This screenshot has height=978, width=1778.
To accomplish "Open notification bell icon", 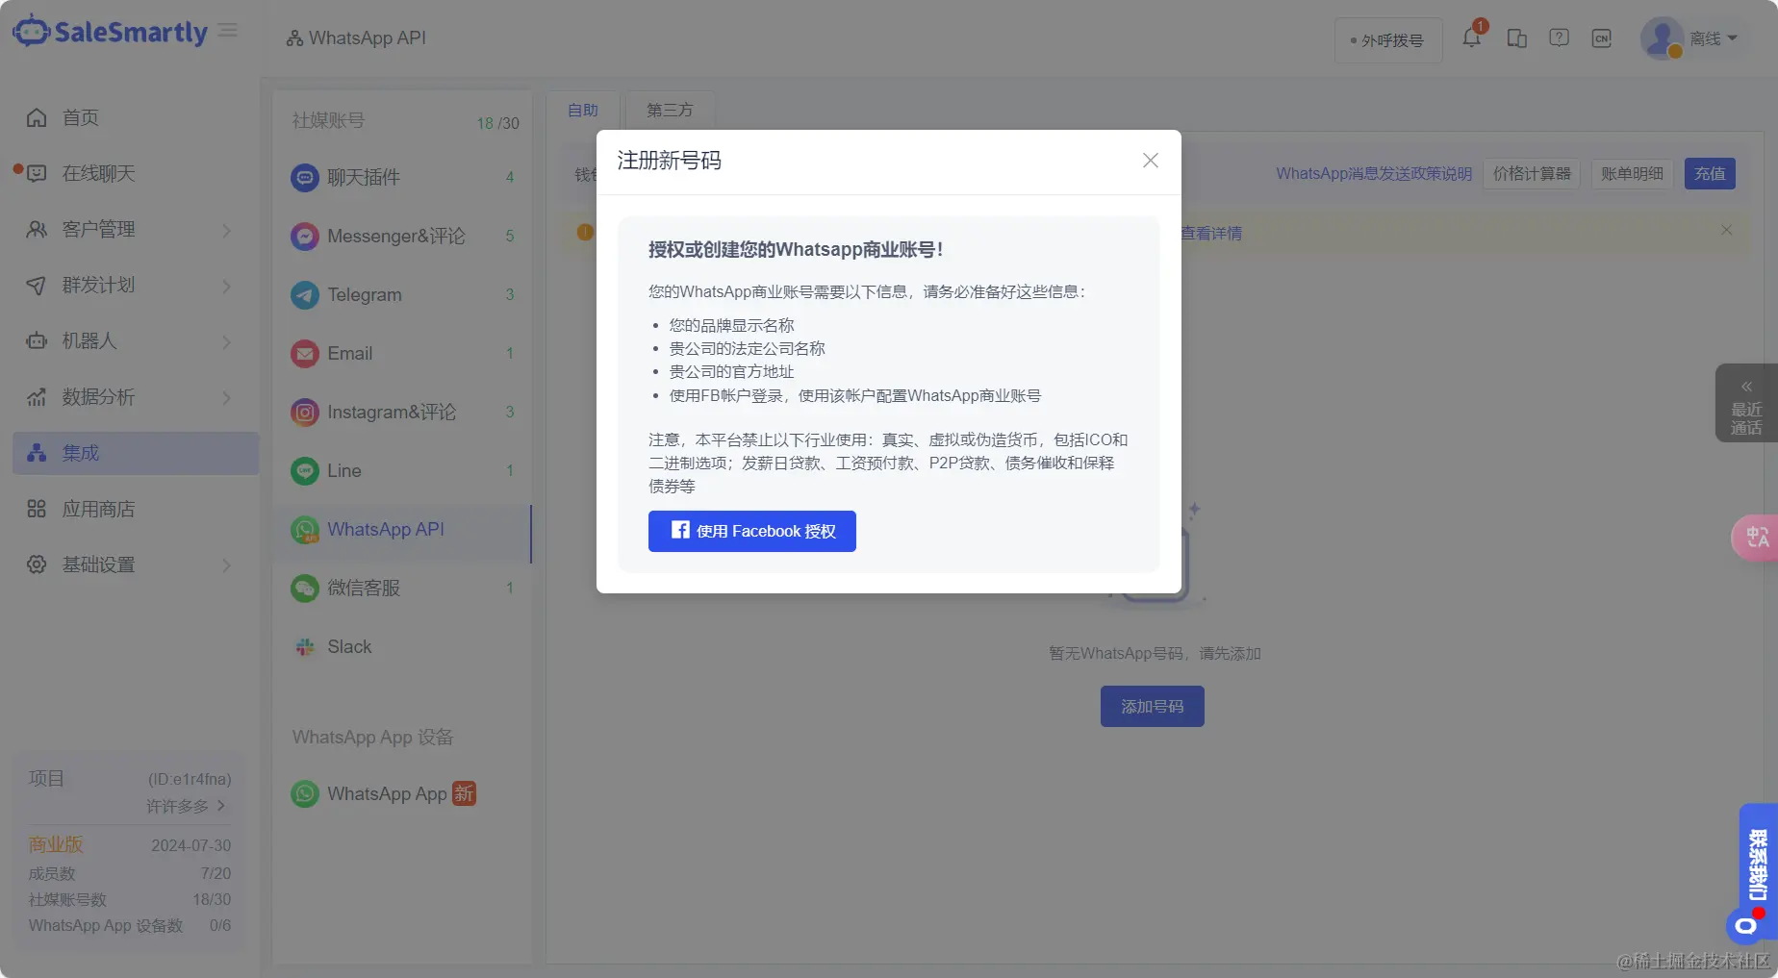I will click(1472, 38).
